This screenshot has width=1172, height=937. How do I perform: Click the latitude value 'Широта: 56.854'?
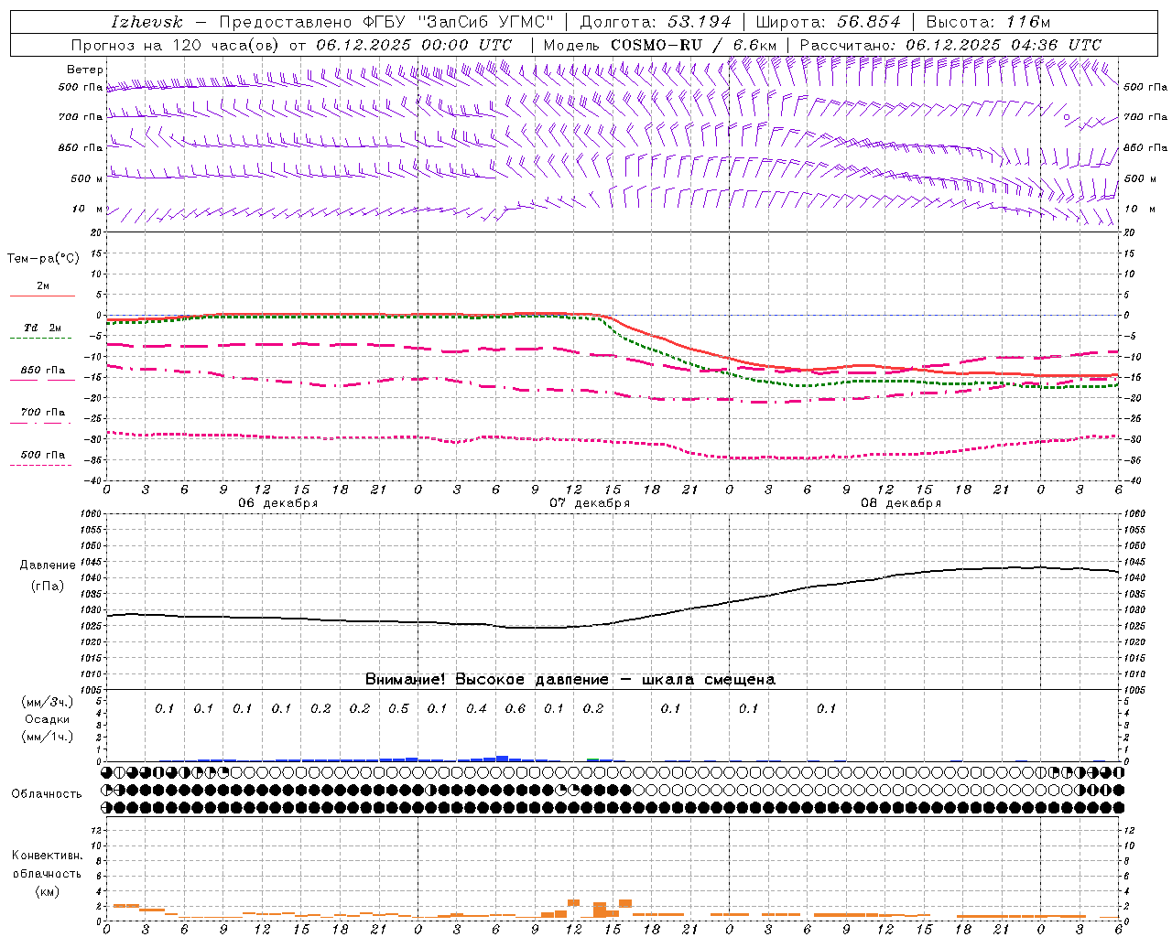829,22
